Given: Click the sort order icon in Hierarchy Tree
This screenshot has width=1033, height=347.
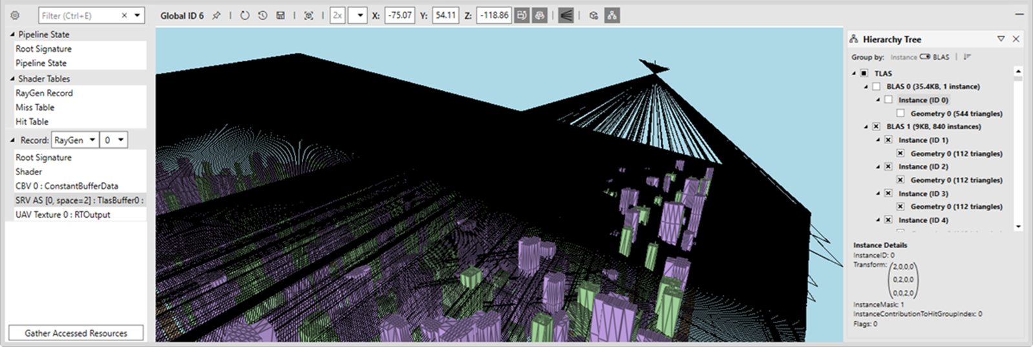Looking at the screenshot, I should click(967, 57).
